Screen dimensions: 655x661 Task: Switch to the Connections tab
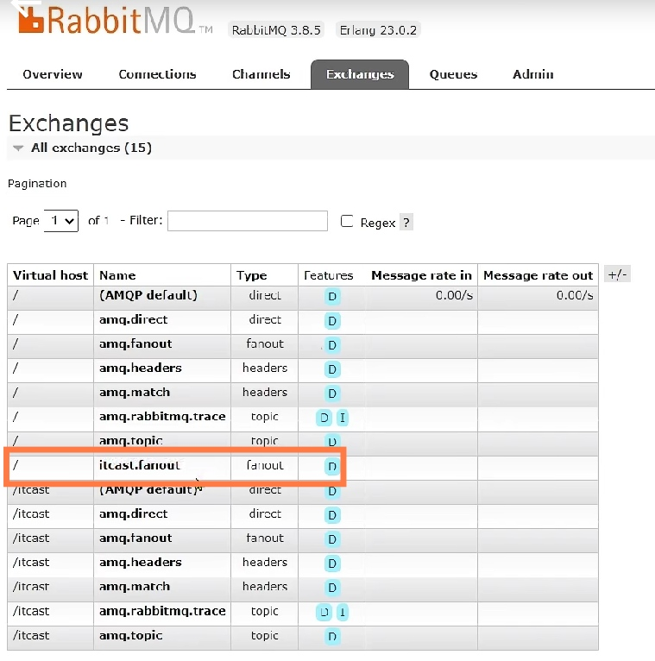pyautogui.click(x=157, y=74)
